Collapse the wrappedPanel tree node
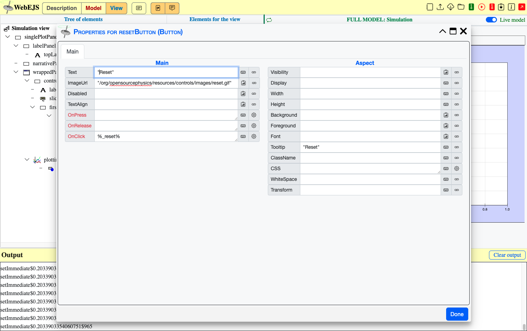This screenshot has width=527, height=331. 16,72
